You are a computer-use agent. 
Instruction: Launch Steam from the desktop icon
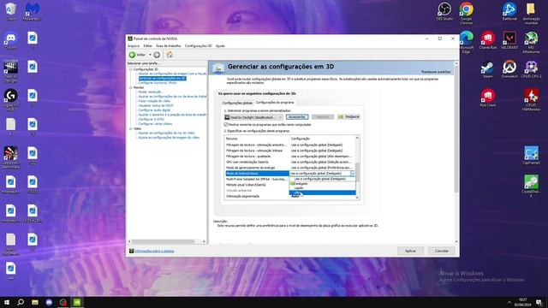tap(488, 68)
